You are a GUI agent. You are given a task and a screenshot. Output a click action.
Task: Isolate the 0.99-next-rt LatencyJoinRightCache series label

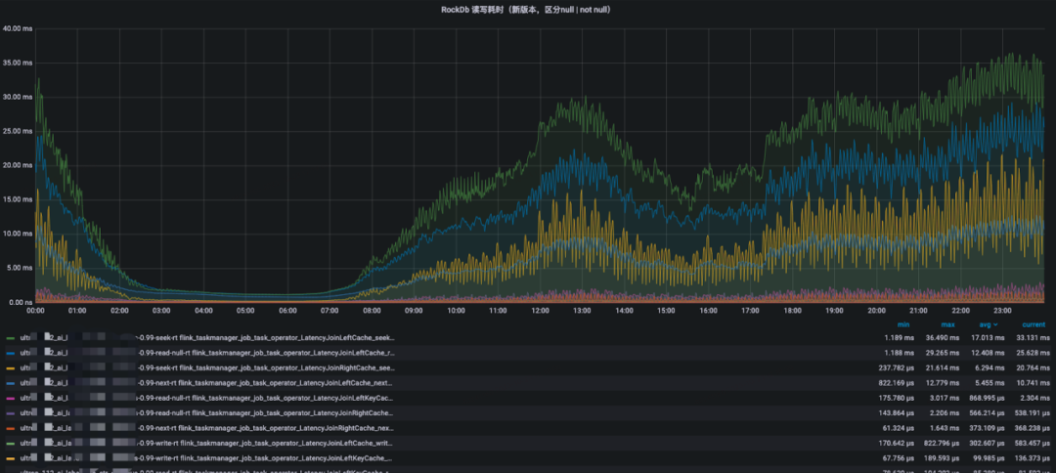click(207, 428)
